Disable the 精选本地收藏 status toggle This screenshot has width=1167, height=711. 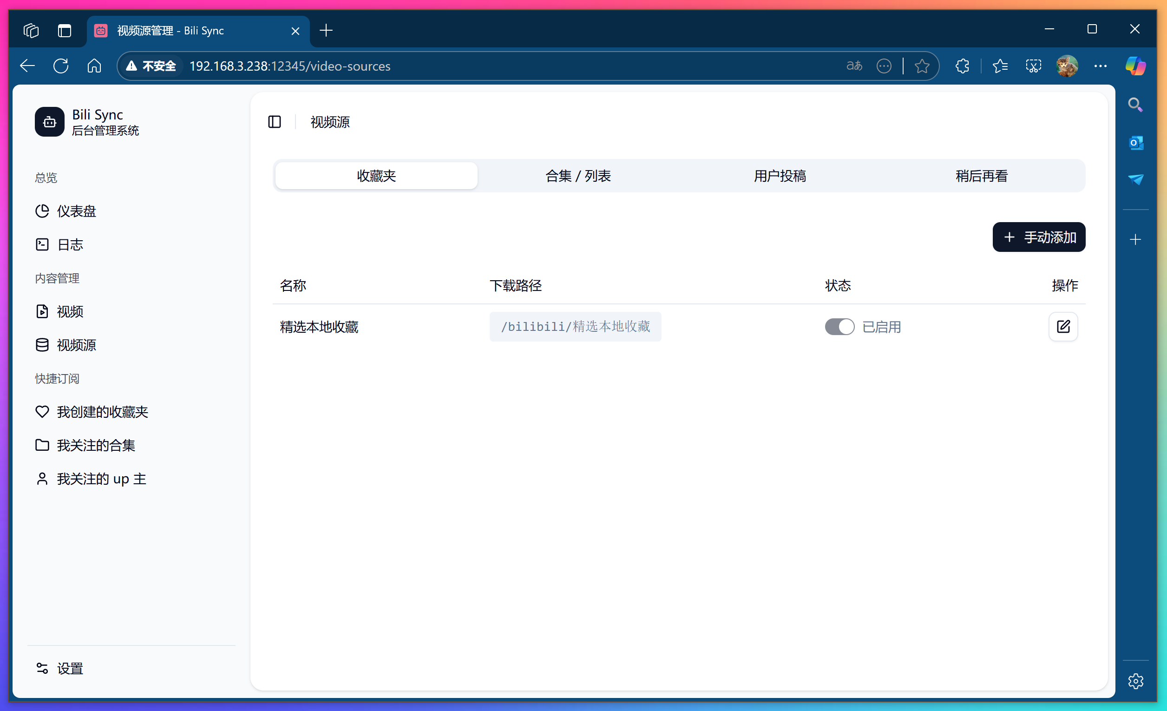pyautogui.click(x=839, y=327)
